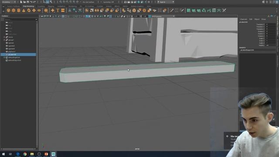The height and width of the screenshot is (157, 279).
Task: Create a polygon disc from the shelf
Action: coord(39,10)
